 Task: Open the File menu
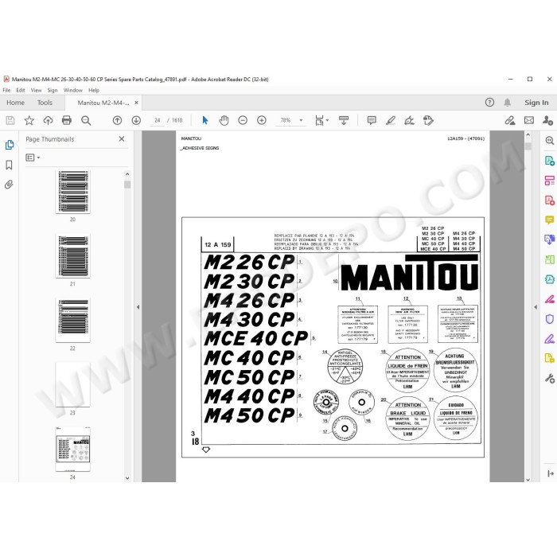coord(6,90)
